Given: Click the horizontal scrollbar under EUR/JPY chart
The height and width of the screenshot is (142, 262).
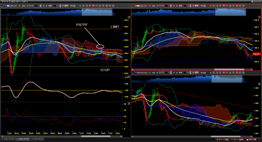Looking at the screenshot, I should (62, 136).
